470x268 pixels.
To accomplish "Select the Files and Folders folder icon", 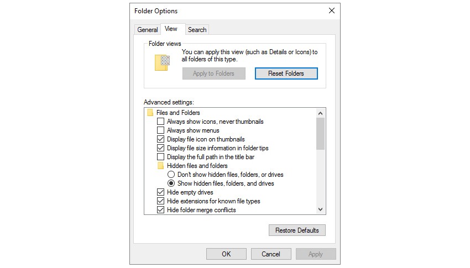I will tap(150, 113).
